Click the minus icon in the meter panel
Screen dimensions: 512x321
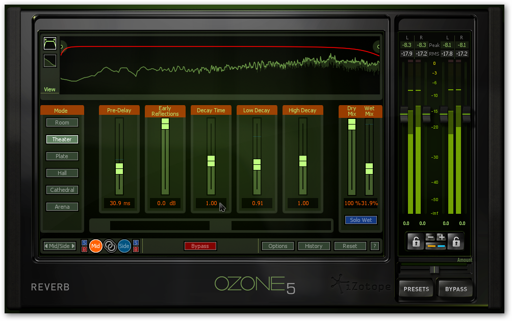tap(430, 237)
